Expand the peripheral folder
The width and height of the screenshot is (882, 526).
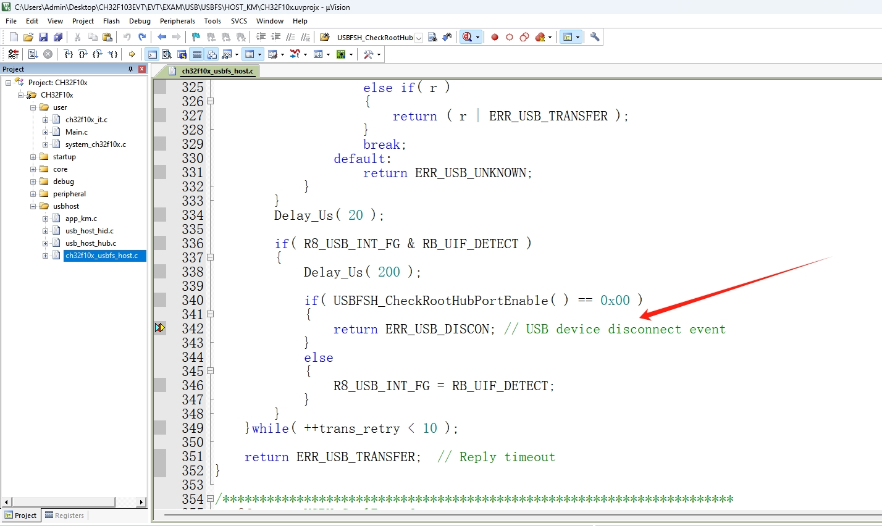[33, 194]
